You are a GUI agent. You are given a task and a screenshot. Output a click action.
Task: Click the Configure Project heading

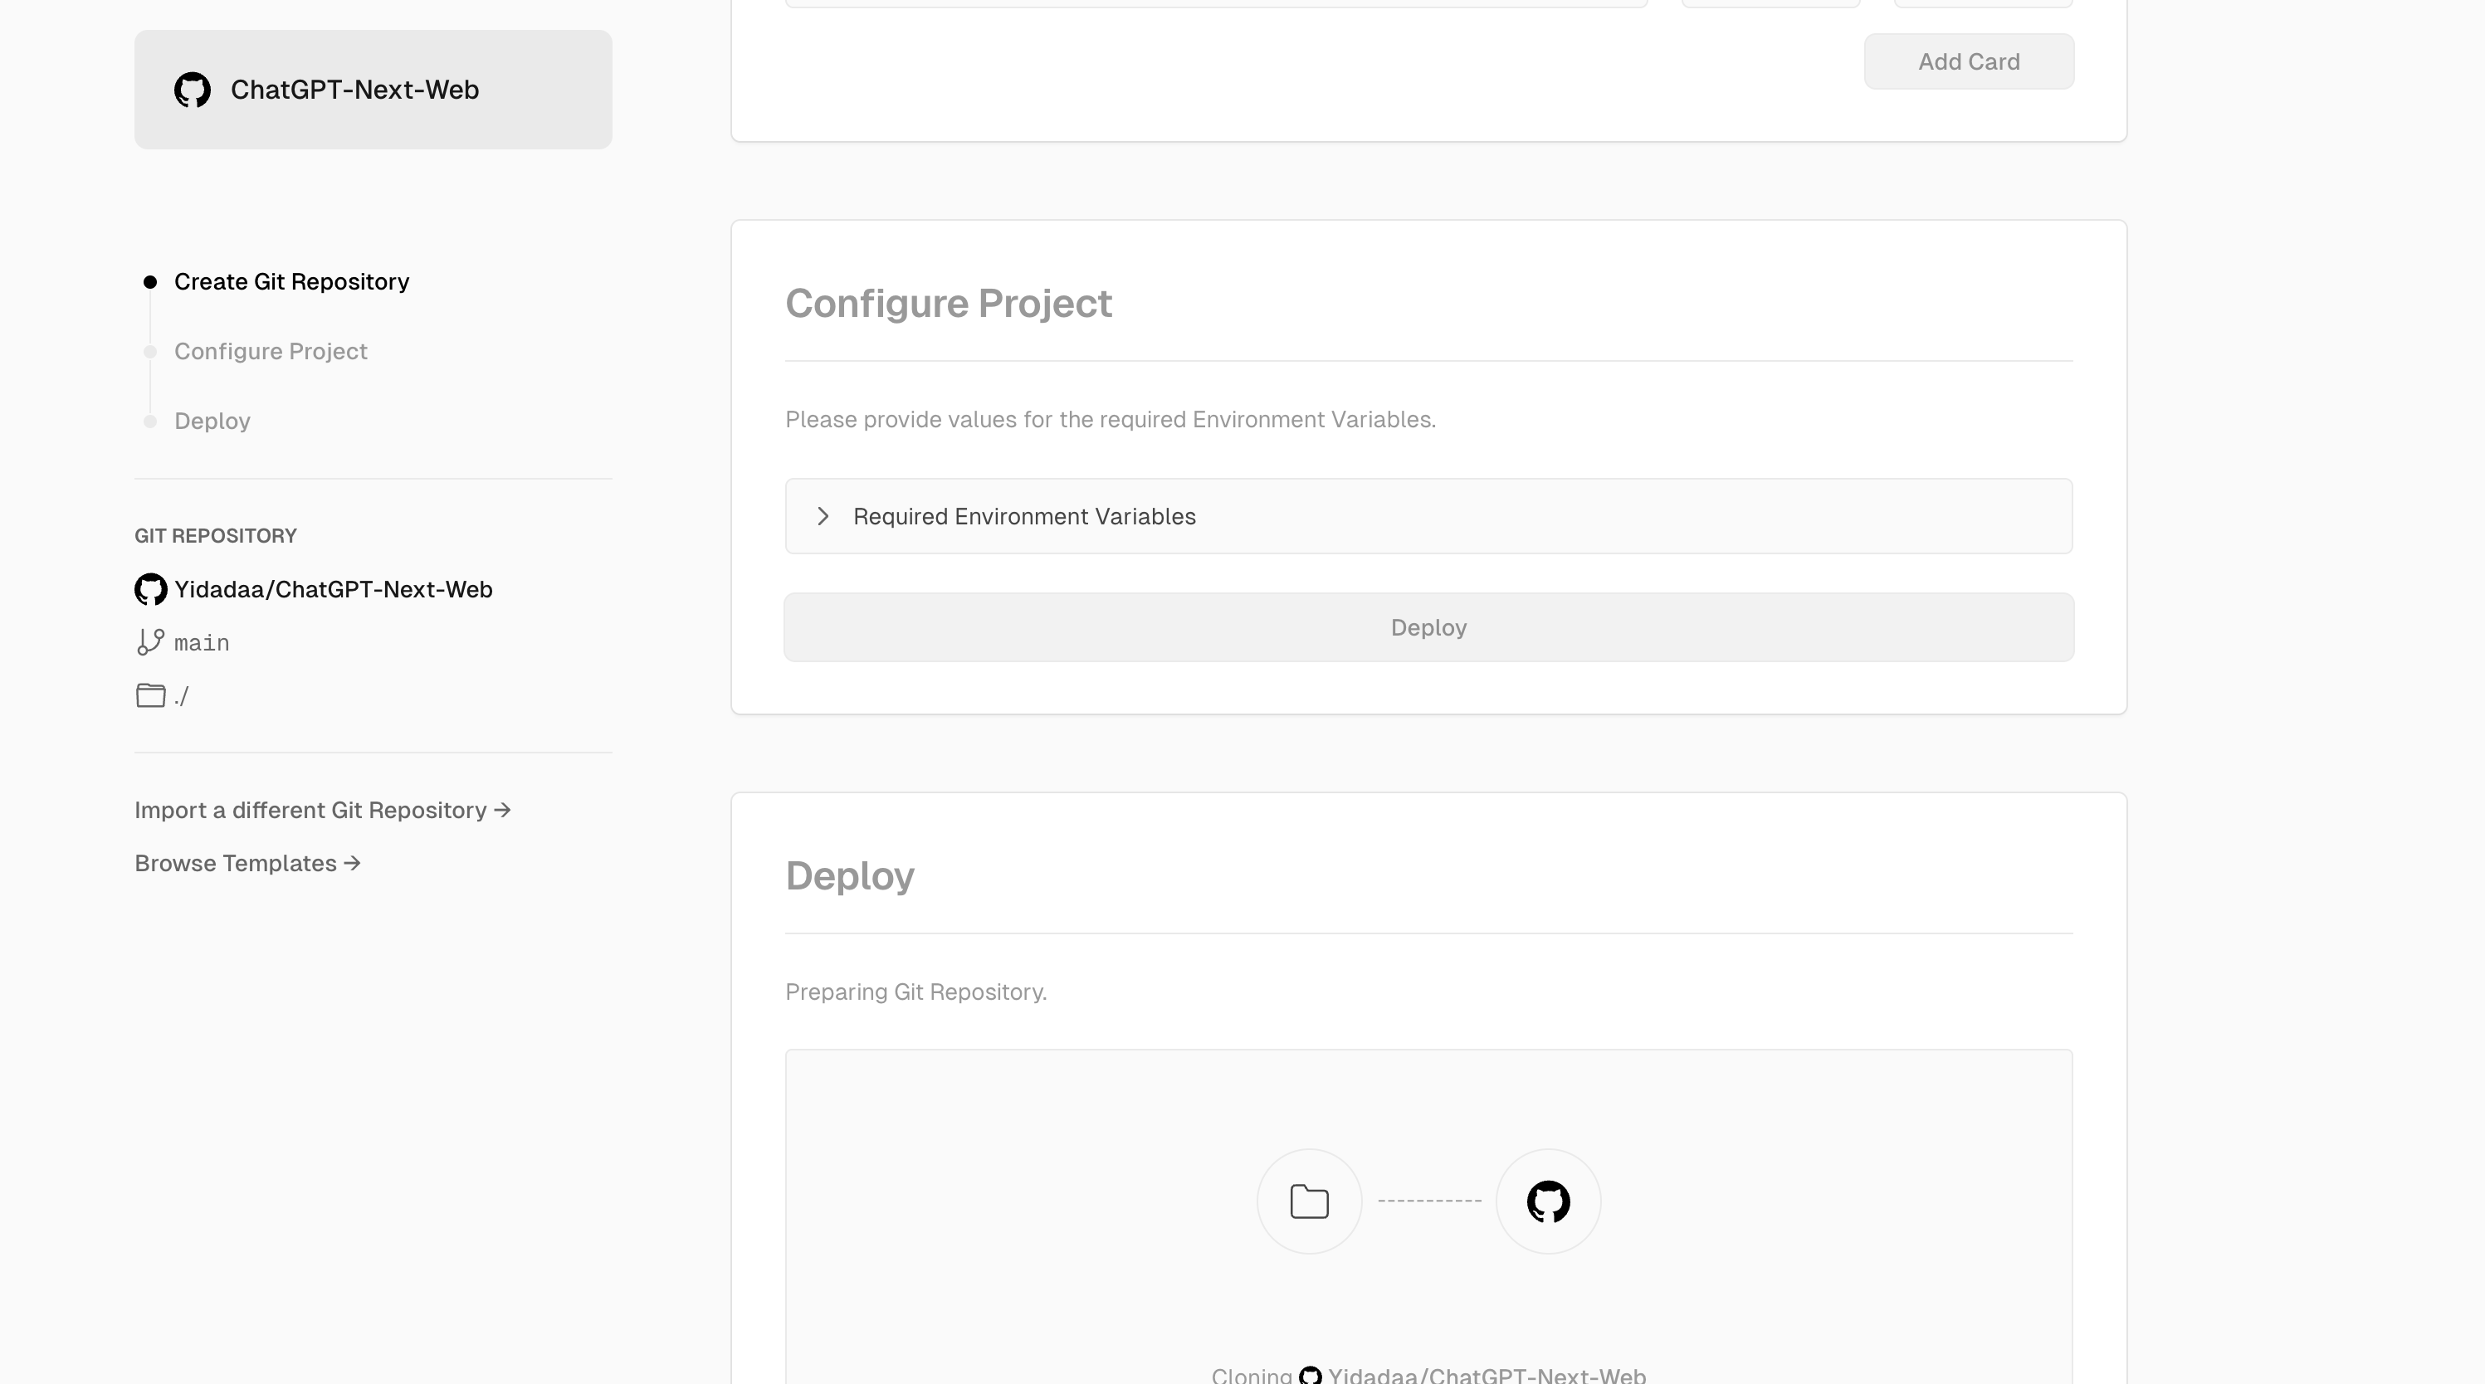coord(949,303)
